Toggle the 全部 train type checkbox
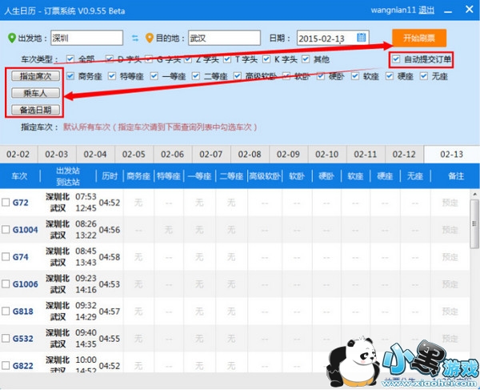This screenshot has width=480, height=390. point(70,58)
